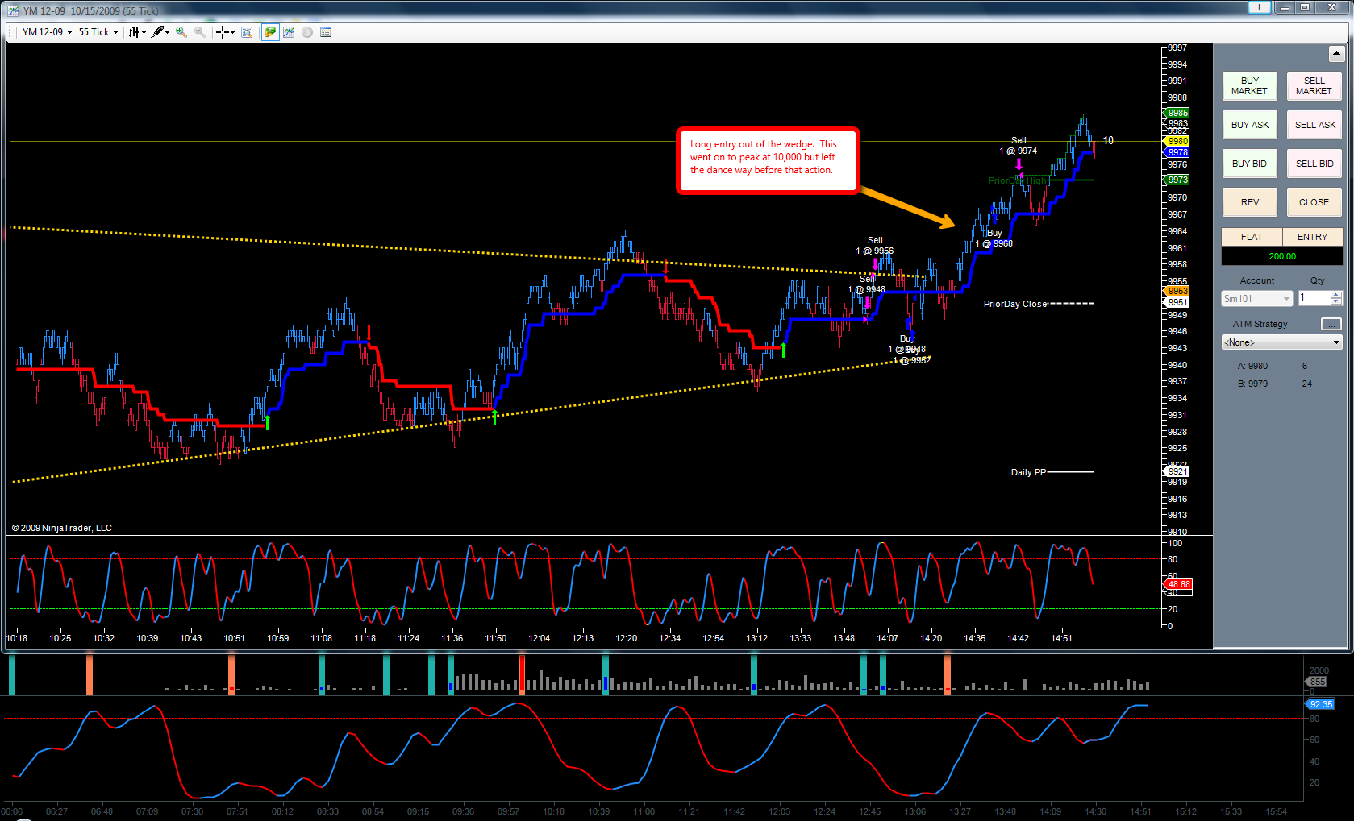The height and width of the screenshot is (821, 1354).
Task: Open the ATM Strategy <None> dropdown
Action: [x=1281, y=342]
